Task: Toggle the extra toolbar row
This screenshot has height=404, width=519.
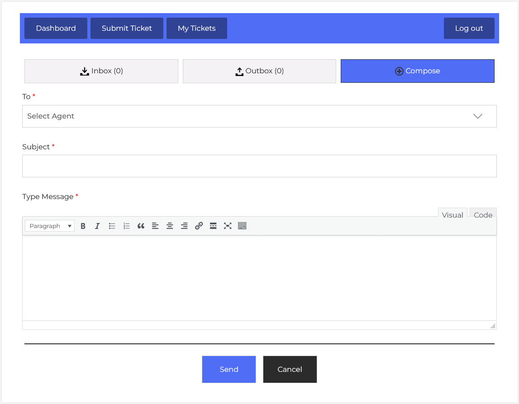Action: (242, 226)
